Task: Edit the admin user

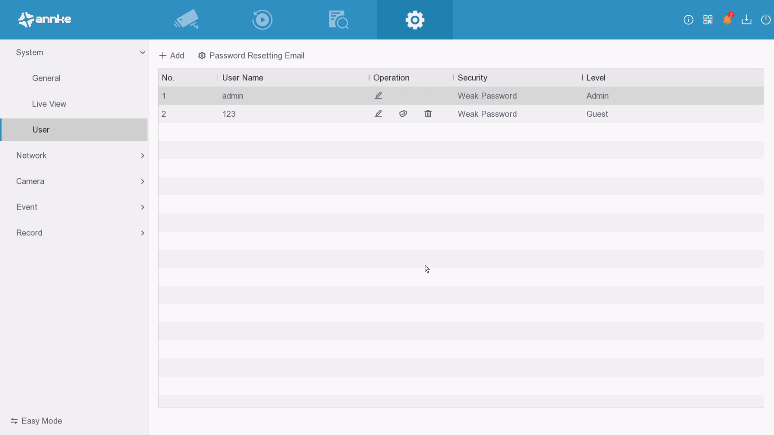Action: point(378,96)
